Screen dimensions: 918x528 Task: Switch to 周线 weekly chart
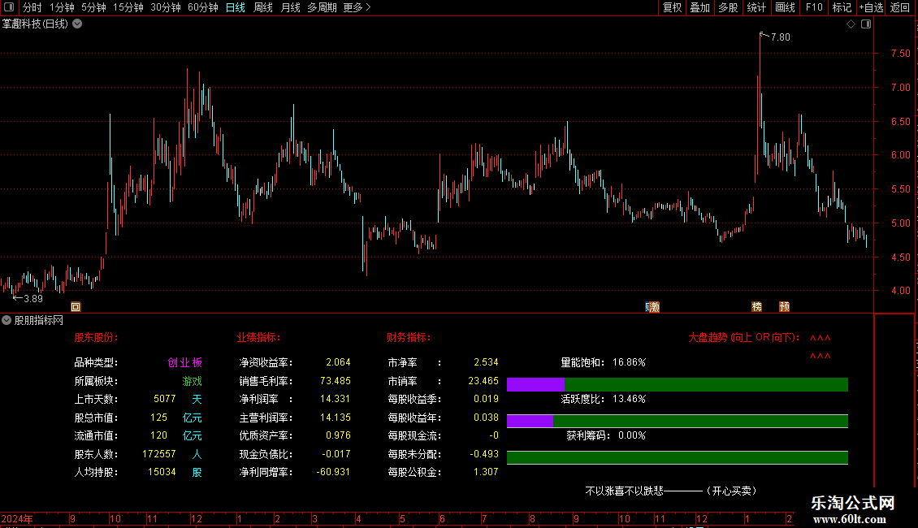pyautogui.click(x=263, y=7)
